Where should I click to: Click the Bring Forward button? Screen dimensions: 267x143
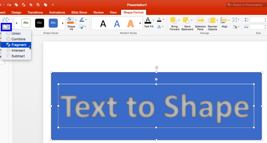click(174, 24)
